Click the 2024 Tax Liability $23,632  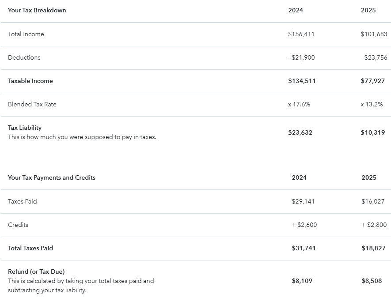click(300, 132)
